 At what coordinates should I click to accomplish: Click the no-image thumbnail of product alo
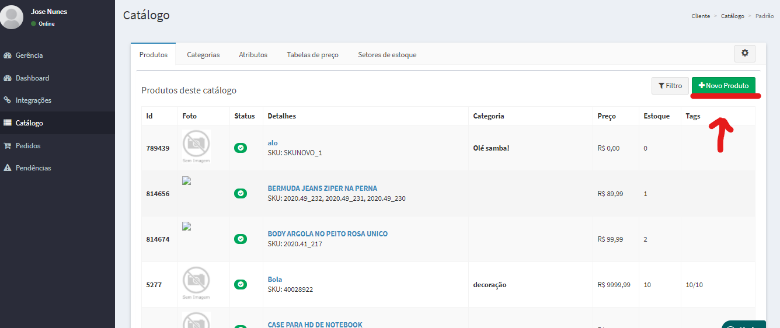click(196, 146)
